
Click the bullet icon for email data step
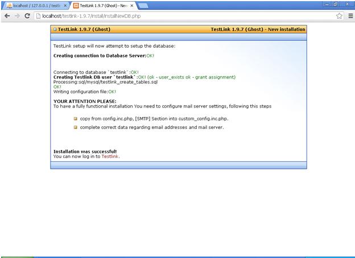[76, 127]
